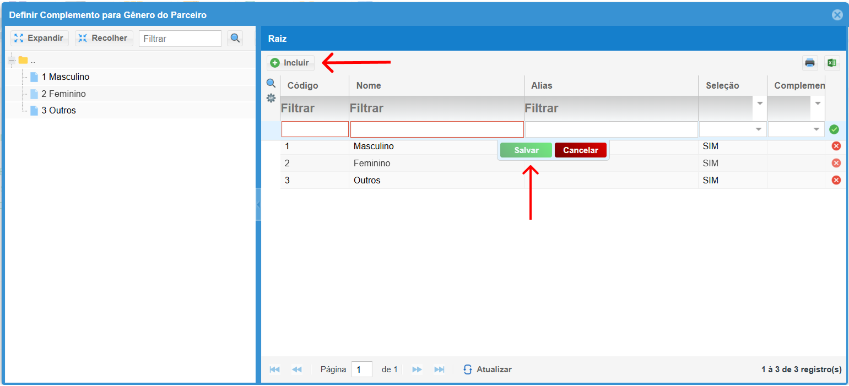Remove the Feminino row using red X

pos(836,163)
